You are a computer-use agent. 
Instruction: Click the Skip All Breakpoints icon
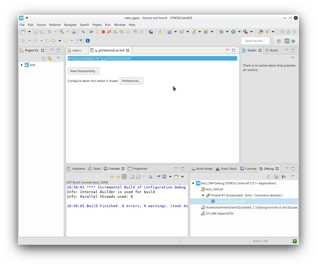83,32
